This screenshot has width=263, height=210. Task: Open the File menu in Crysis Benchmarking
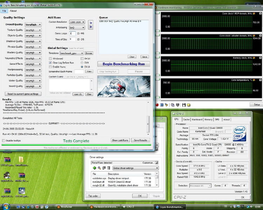(x=4, y=11)
